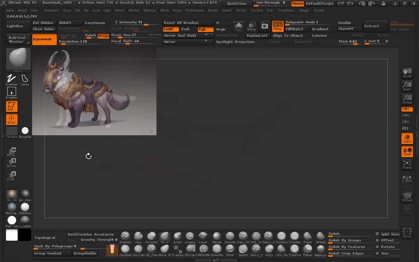
Task: Pick the ClayBuildup brush
Action: point(125,251)
